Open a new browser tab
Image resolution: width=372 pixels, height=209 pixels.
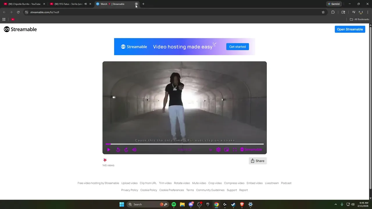pyautogui.click(x=143, y=4)
